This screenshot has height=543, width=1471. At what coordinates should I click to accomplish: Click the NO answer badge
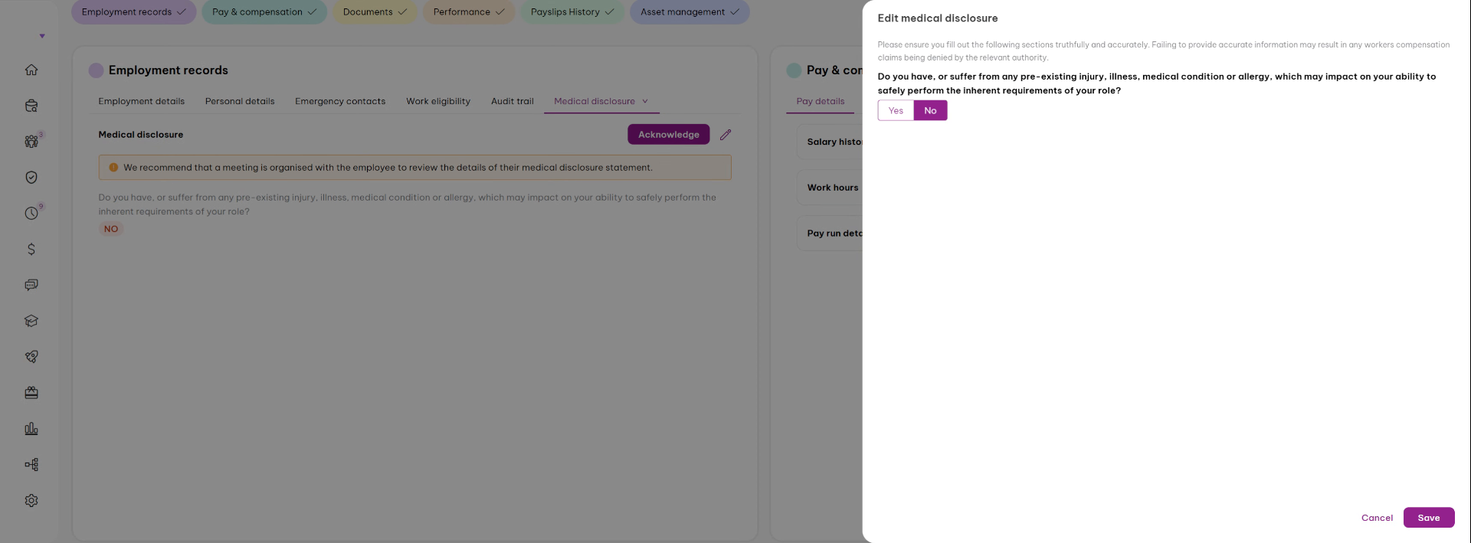click(x=111, y=229)
